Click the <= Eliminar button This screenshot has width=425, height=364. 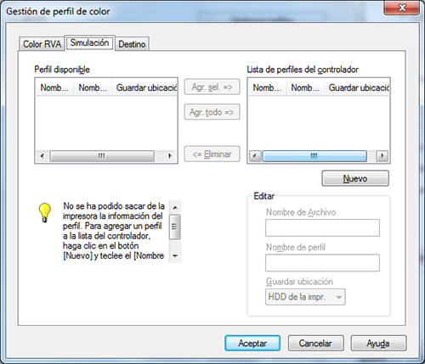212,154
